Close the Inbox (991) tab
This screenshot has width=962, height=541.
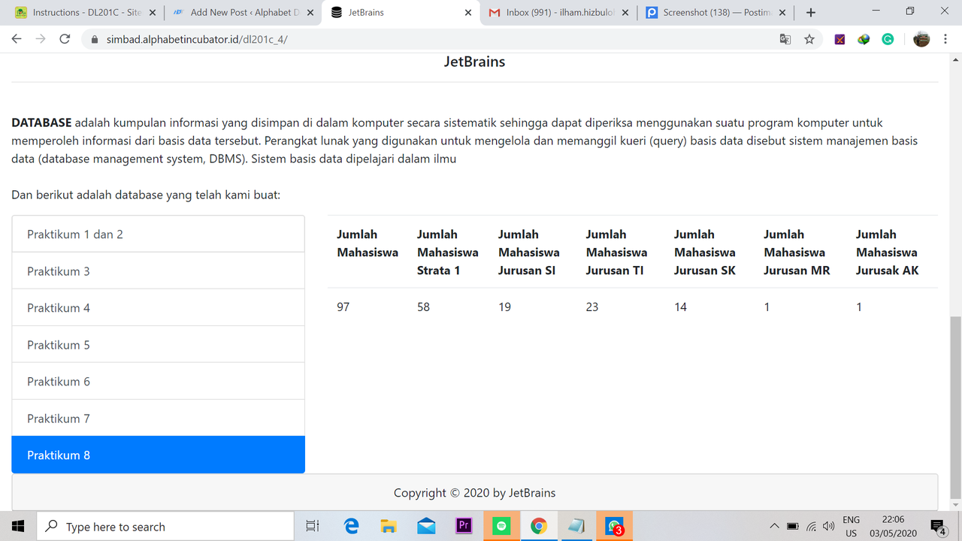[625, 13]
